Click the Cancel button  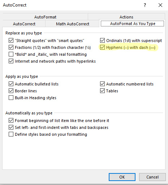click(152, 177)
